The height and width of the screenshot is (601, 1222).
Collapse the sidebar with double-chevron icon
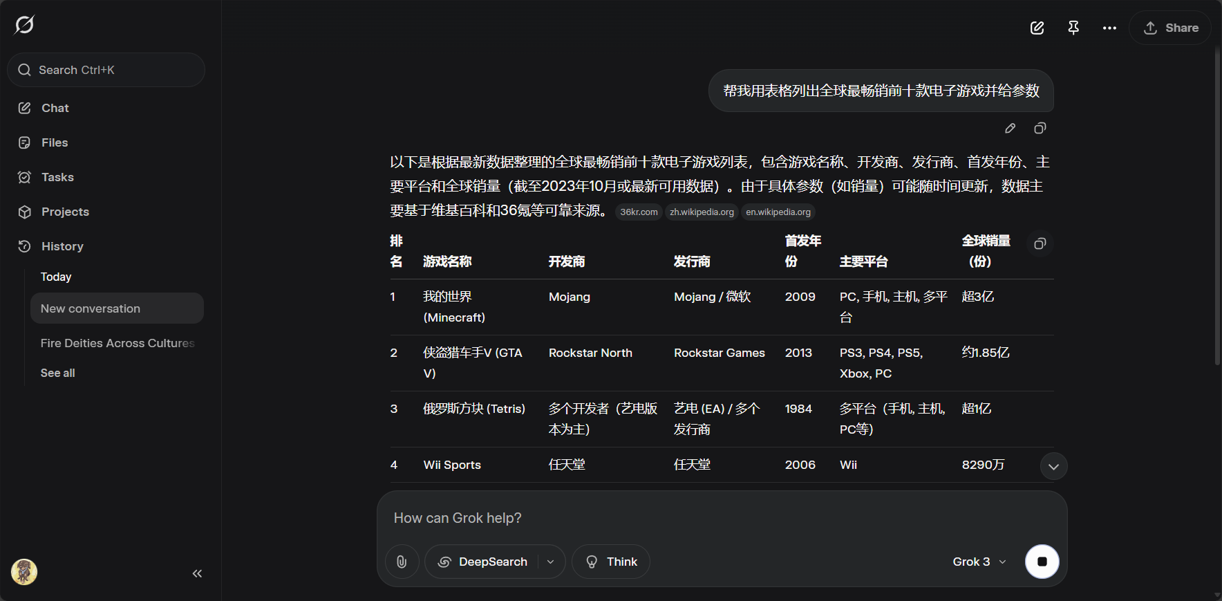click(197, 573)
